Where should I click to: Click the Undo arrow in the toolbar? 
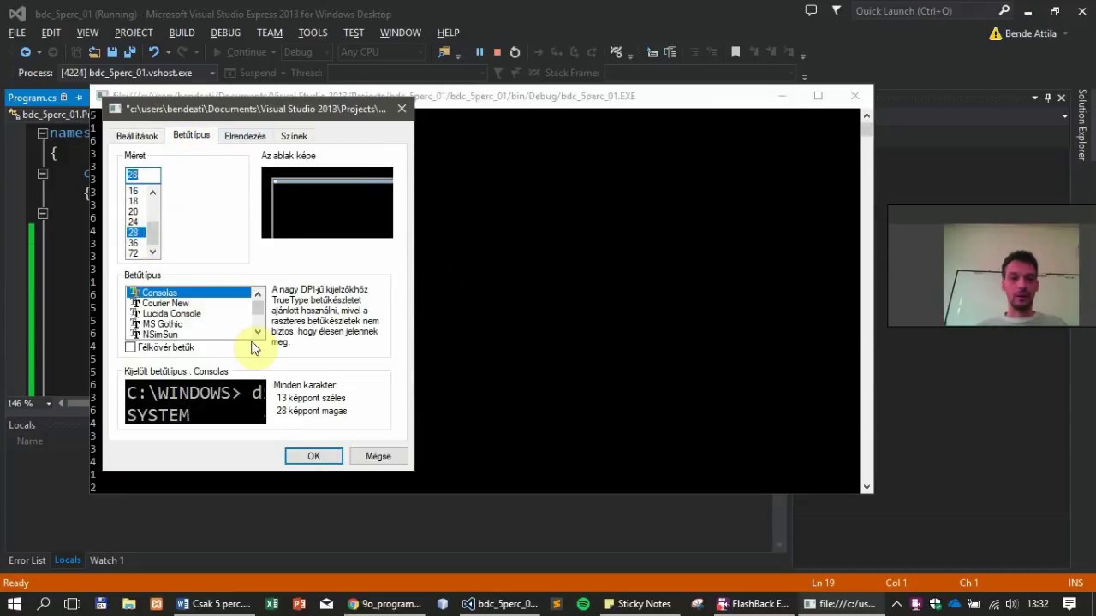point(153,52)
